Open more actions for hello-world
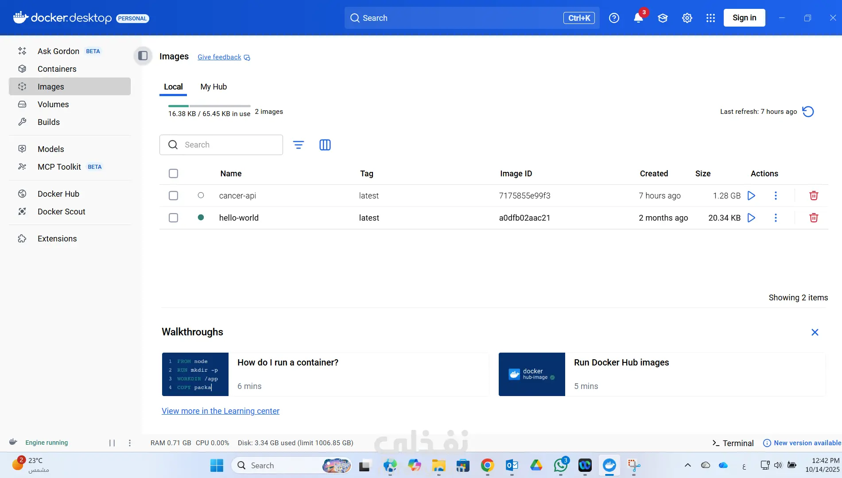Viewport: 842px width, 478px height. [776, 218]
